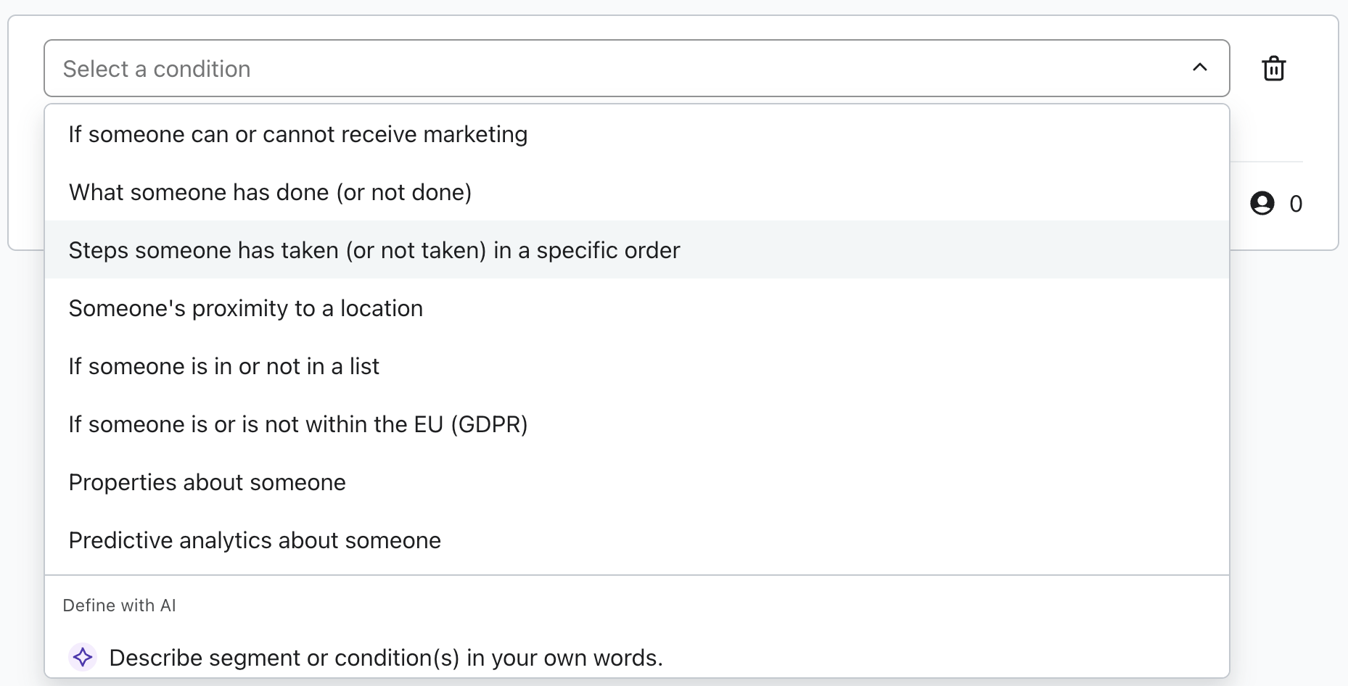
Task: Click the profile count person icon
Action: pyautogui.click(x=1262, y=203)
